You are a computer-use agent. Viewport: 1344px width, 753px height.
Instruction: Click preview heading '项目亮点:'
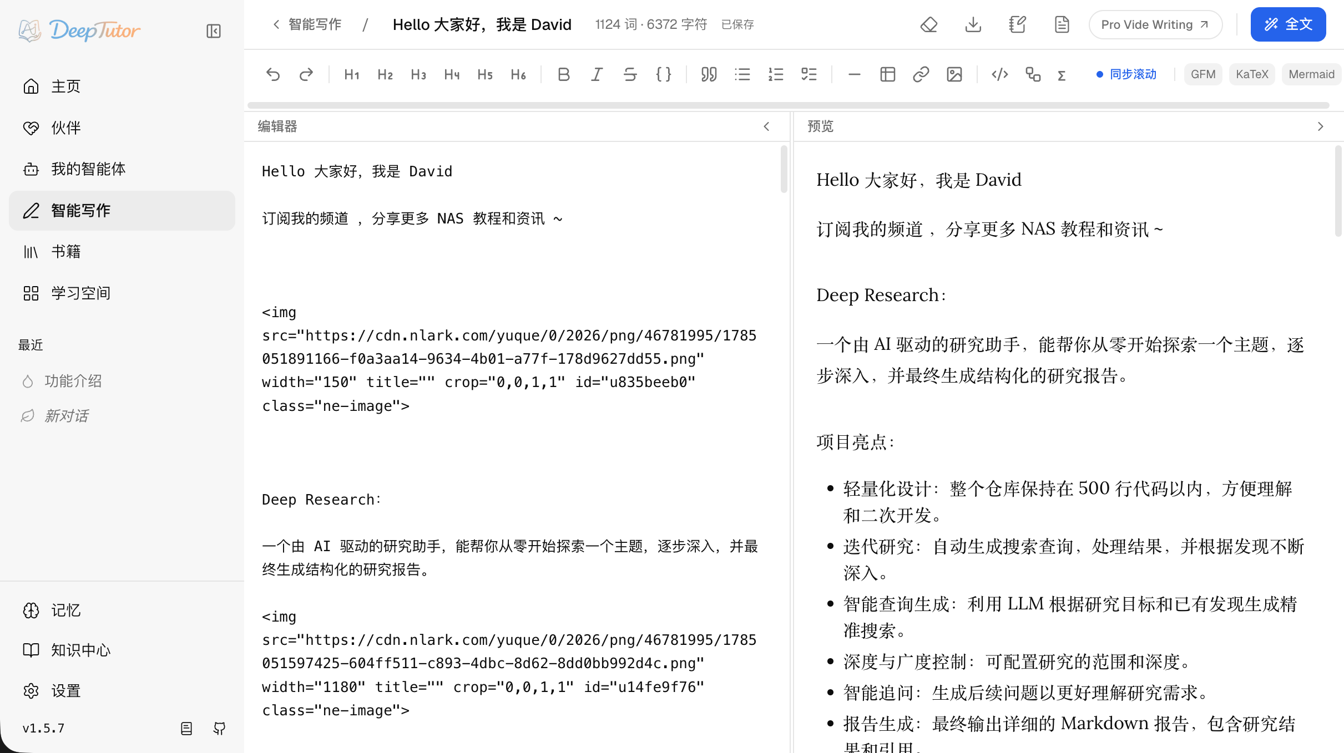click(855, 442)
